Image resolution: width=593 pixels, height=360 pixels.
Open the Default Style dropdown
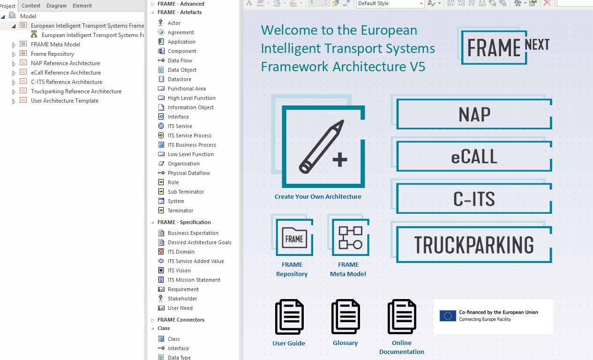[x=421, y=4]
